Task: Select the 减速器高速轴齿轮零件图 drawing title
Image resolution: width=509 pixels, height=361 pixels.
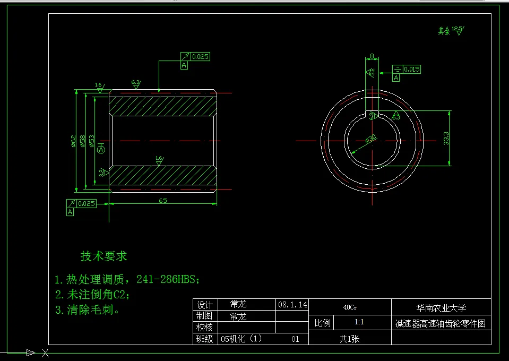Action: tap(441, 324)
